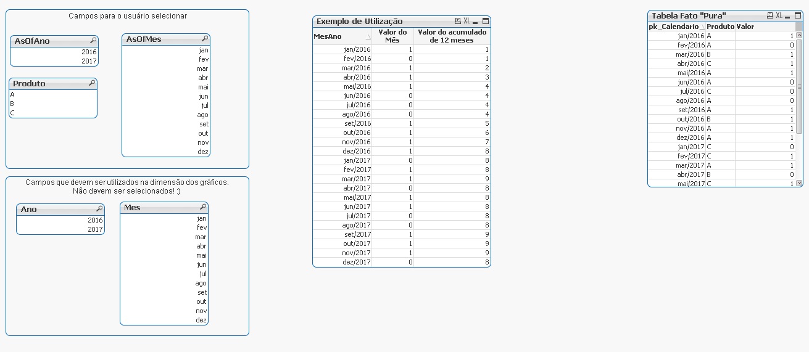The height and width of the screenshot is (352, 809).
Task: Select dez in the AsOfMes list box
Action: [x=166, y=152]
